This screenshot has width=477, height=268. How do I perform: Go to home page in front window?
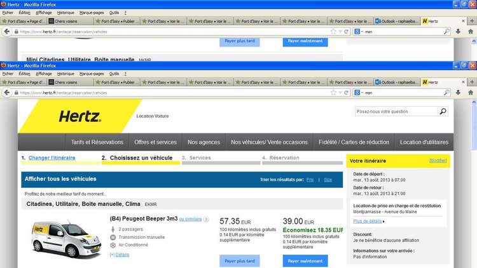click(470, 93)
